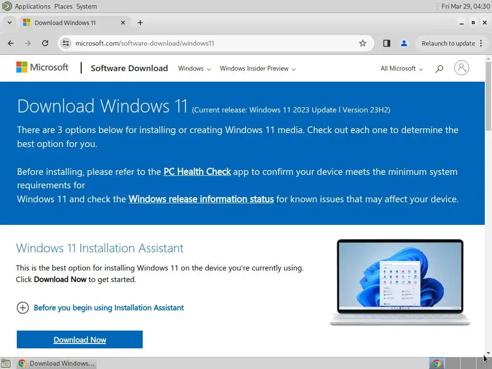View site information icon in address bar
492x369 pixels.
(65, 43)
